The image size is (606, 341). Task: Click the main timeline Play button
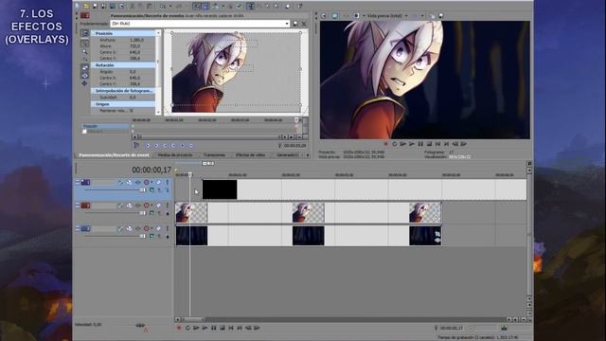[205, 328]
